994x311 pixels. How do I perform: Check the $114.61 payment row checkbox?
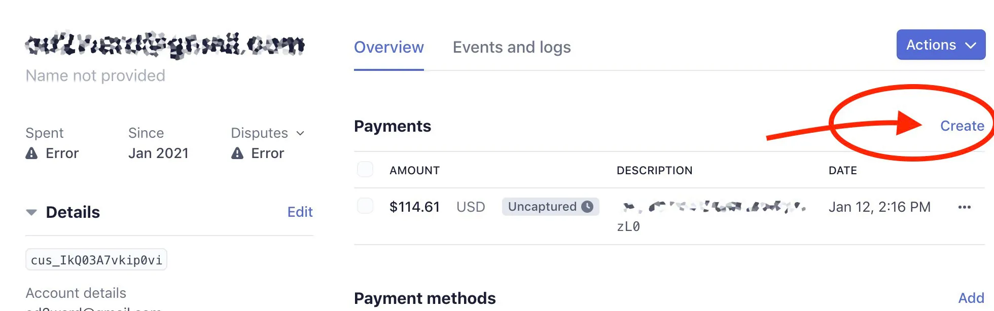point(365,206)
